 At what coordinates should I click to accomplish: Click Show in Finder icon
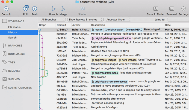[x=155, y=9]
